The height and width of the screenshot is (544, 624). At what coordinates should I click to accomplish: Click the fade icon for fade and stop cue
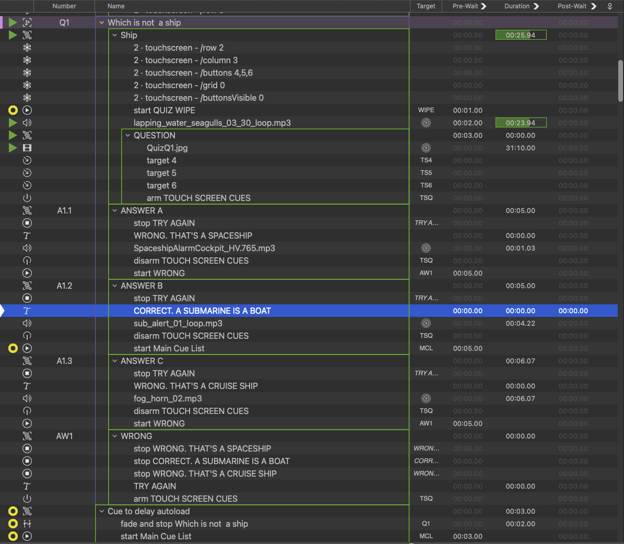(27, 524)
